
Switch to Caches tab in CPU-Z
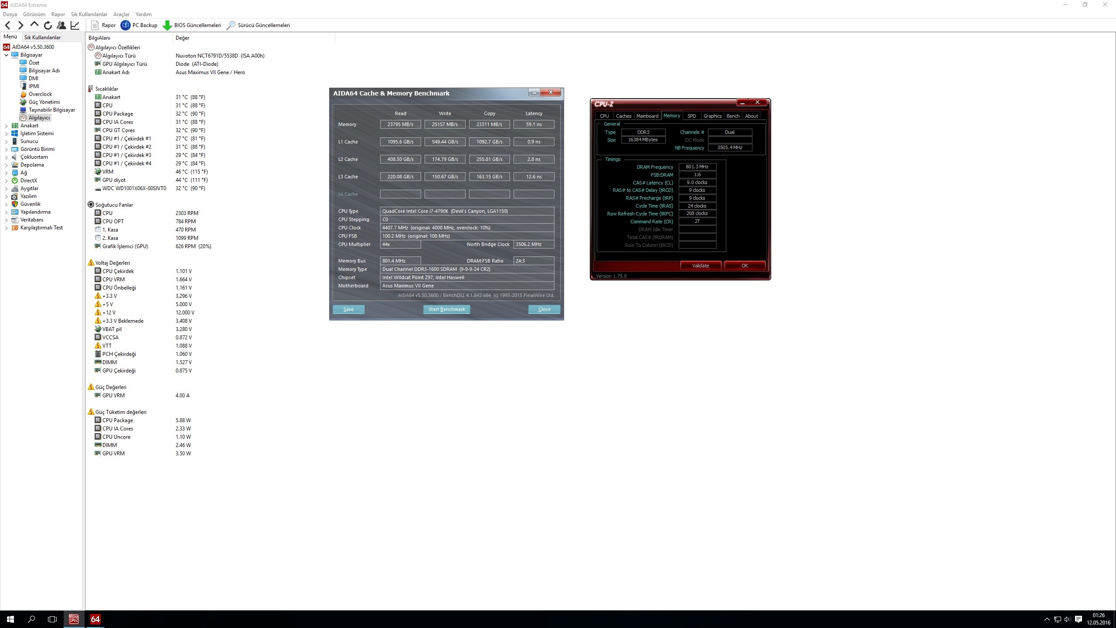coord(623,116)
